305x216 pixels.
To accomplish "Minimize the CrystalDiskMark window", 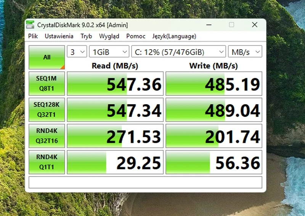I will tap(208, 25).
